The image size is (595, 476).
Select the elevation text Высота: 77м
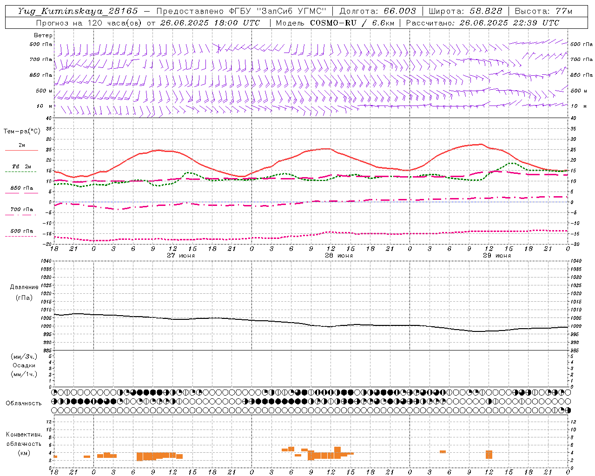(x=543, y=11)
